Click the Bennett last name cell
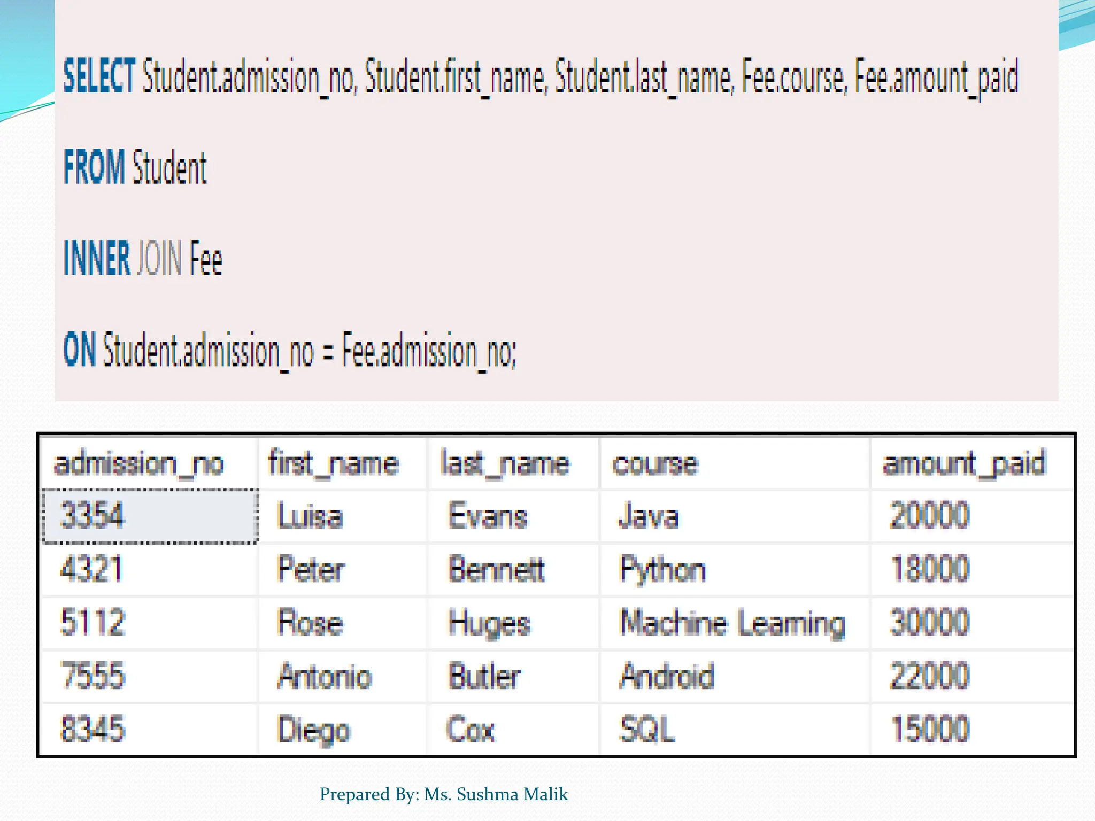The image size is (1095, 821). click(x=496, y=569)
